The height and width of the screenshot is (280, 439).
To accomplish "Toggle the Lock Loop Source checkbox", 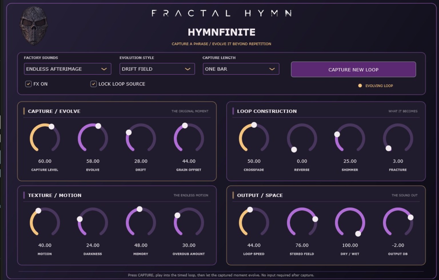I will 93,84.
